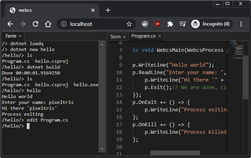
Task: Click the terminal scrollbar down arrow
Action: click(x=102, y=149)
